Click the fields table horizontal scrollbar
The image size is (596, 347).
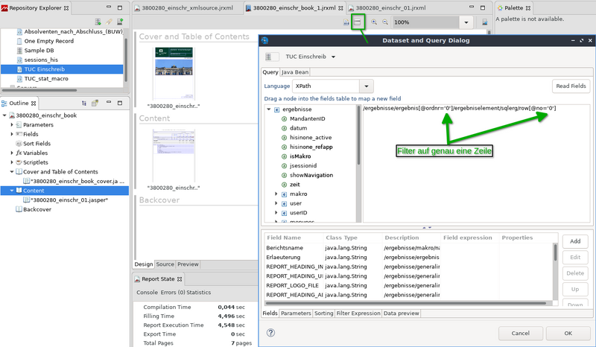[x=406, y=303]
